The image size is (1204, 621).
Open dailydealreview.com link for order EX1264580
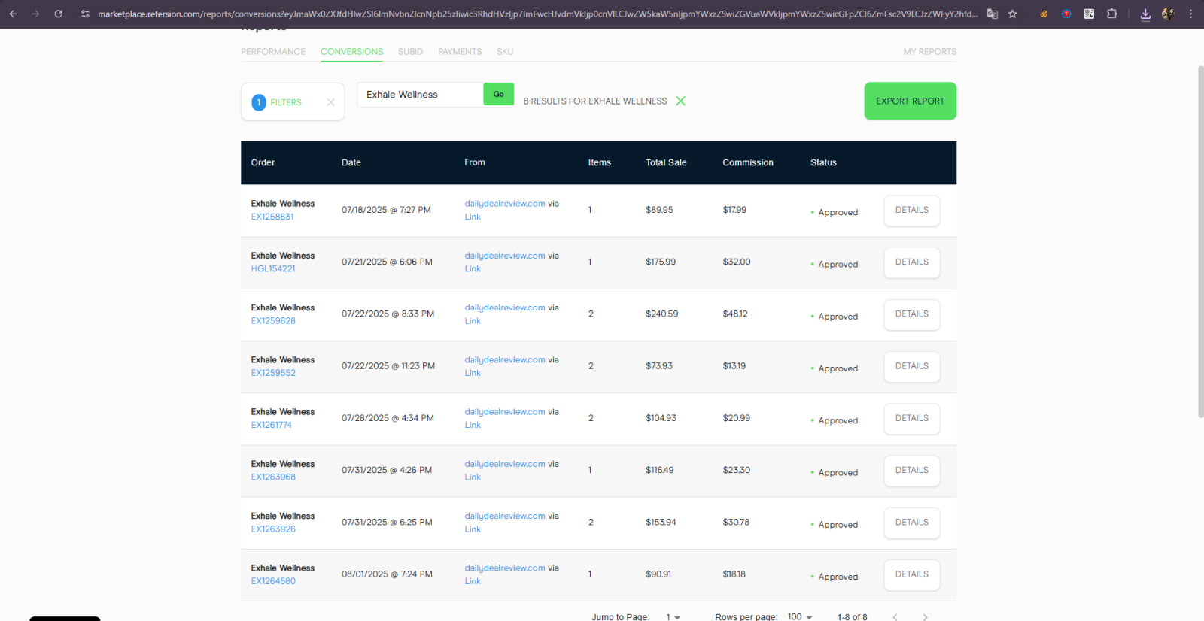tap(505, 568)
